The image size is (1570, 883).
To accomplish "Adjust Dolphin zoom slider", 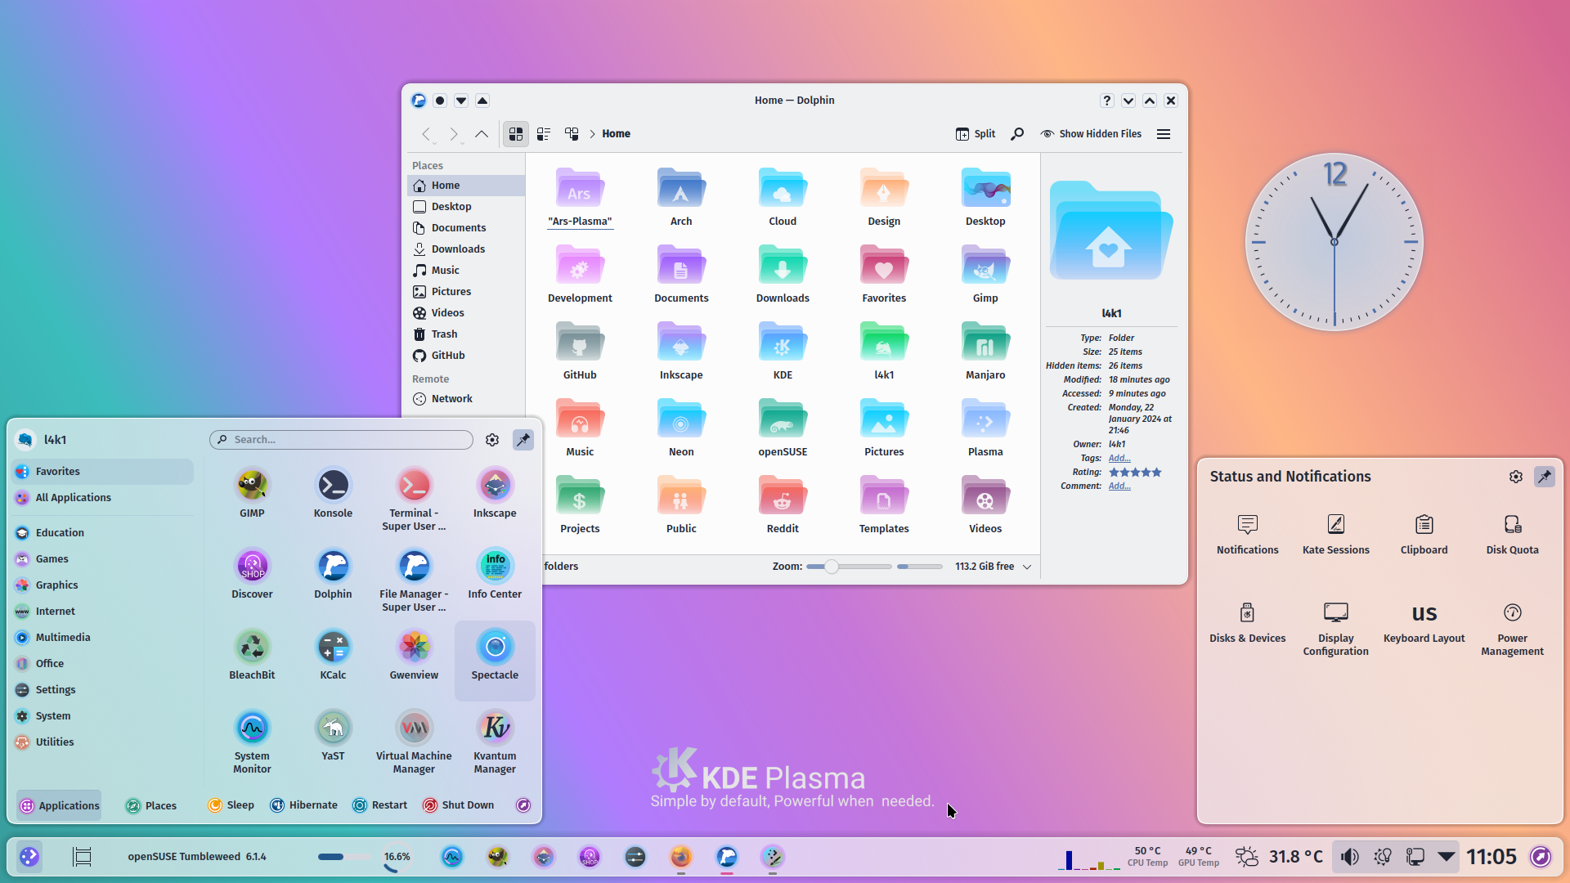I will [848, 567].
